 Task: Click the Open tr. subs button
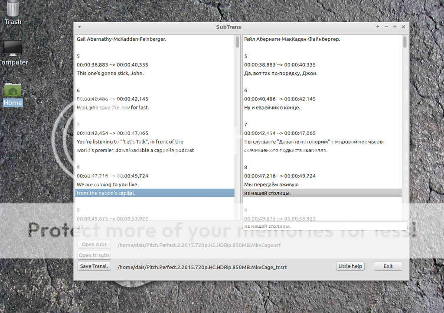click(94, 255)
